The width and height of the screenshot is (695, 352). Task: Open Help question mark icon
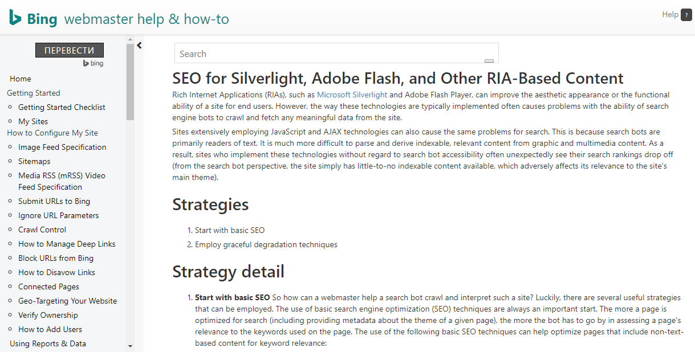tap(686, 15)
